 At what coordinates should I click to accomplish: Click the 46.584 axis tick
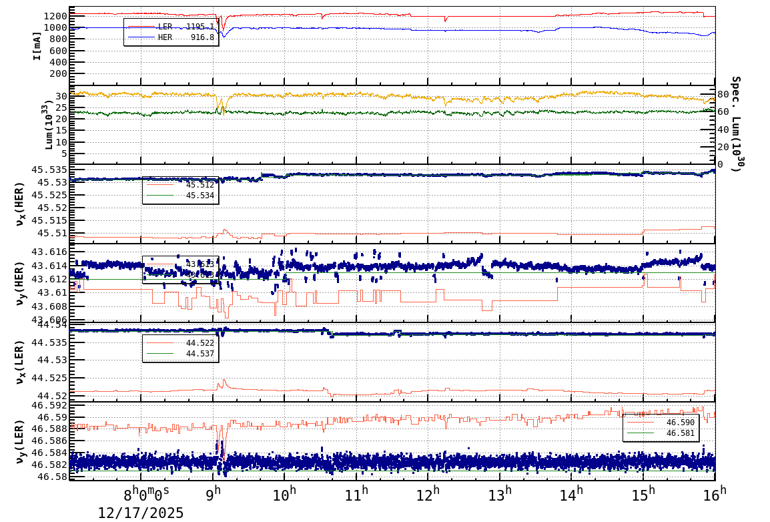pos(49,453)
